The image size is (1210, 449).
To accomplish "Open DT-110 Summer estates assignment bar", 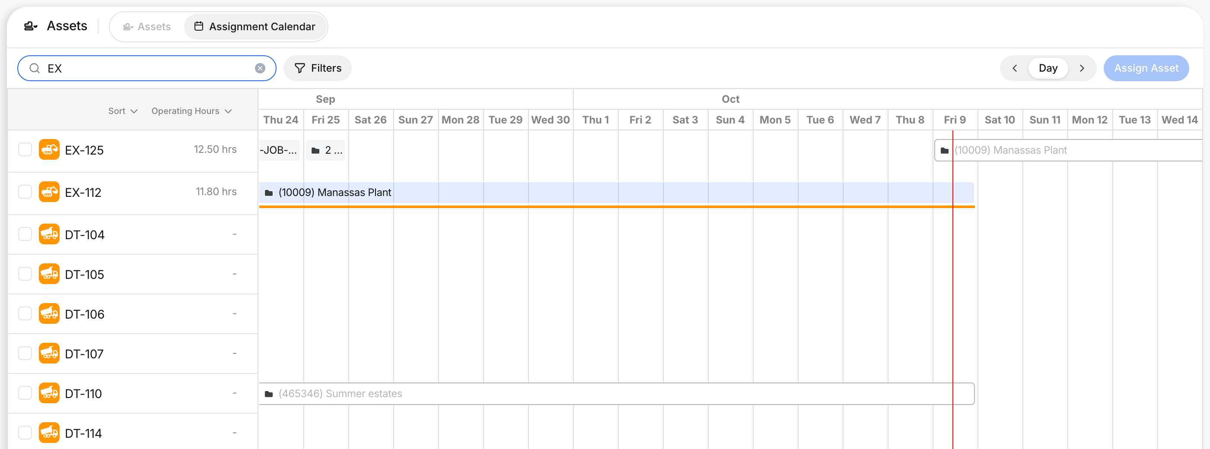I will (616, 394).
